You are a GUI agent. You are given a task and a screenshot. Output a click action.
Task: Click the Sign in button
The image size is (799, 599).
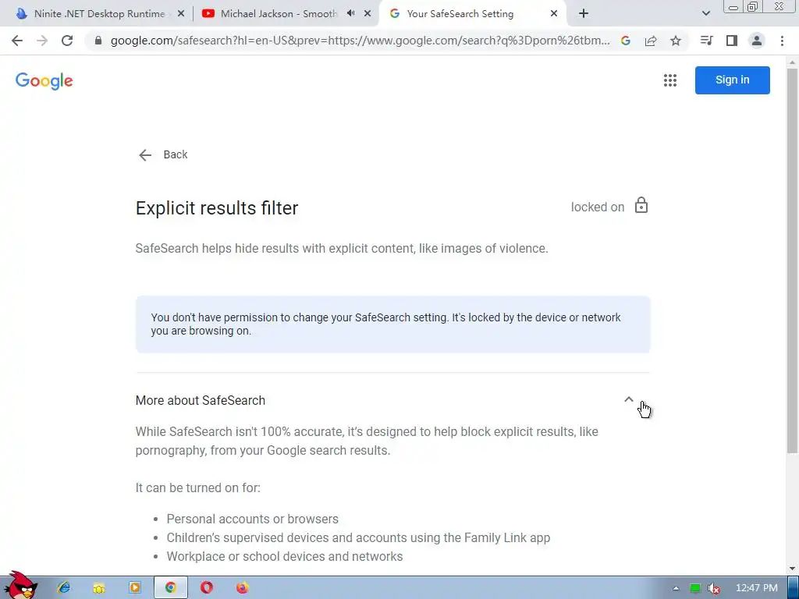click(732, 80)
